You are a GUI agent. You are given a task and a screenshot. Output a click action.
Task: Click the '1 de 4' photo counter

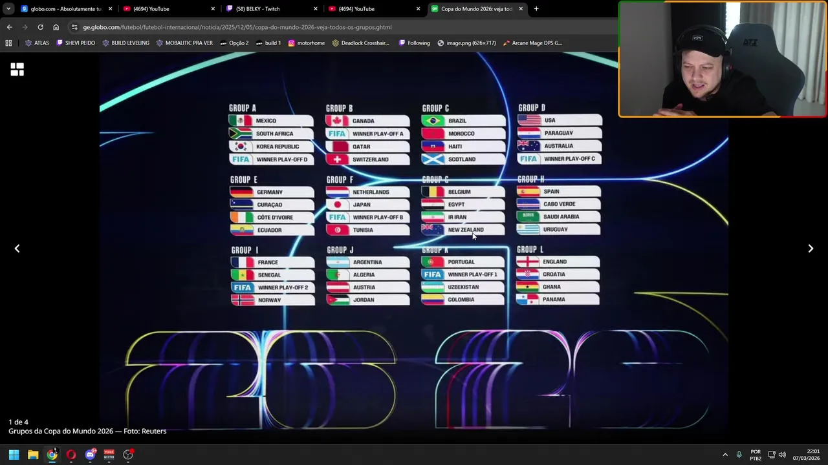pyautogui.click(x=18, y=422)
